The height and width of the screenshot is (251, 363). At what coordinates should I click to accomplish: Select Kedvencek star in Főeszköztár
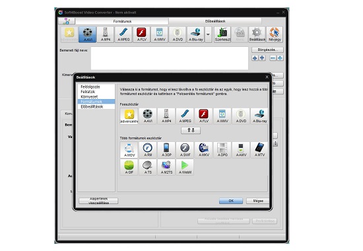click(x=129, y=116)
